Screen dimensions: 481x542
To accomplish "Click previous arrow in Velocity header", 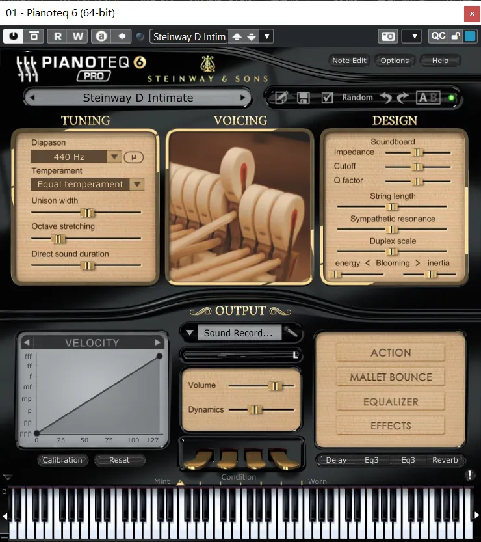I will point(27,342).
